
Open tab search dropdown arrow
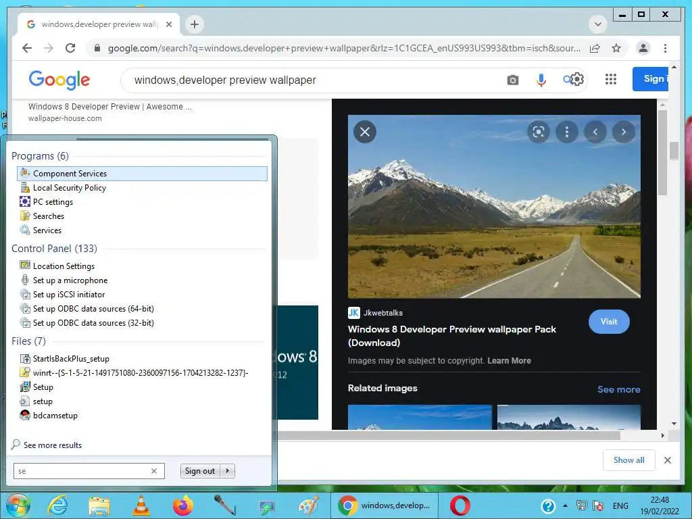pyautogui.click(x=598, y=24)
